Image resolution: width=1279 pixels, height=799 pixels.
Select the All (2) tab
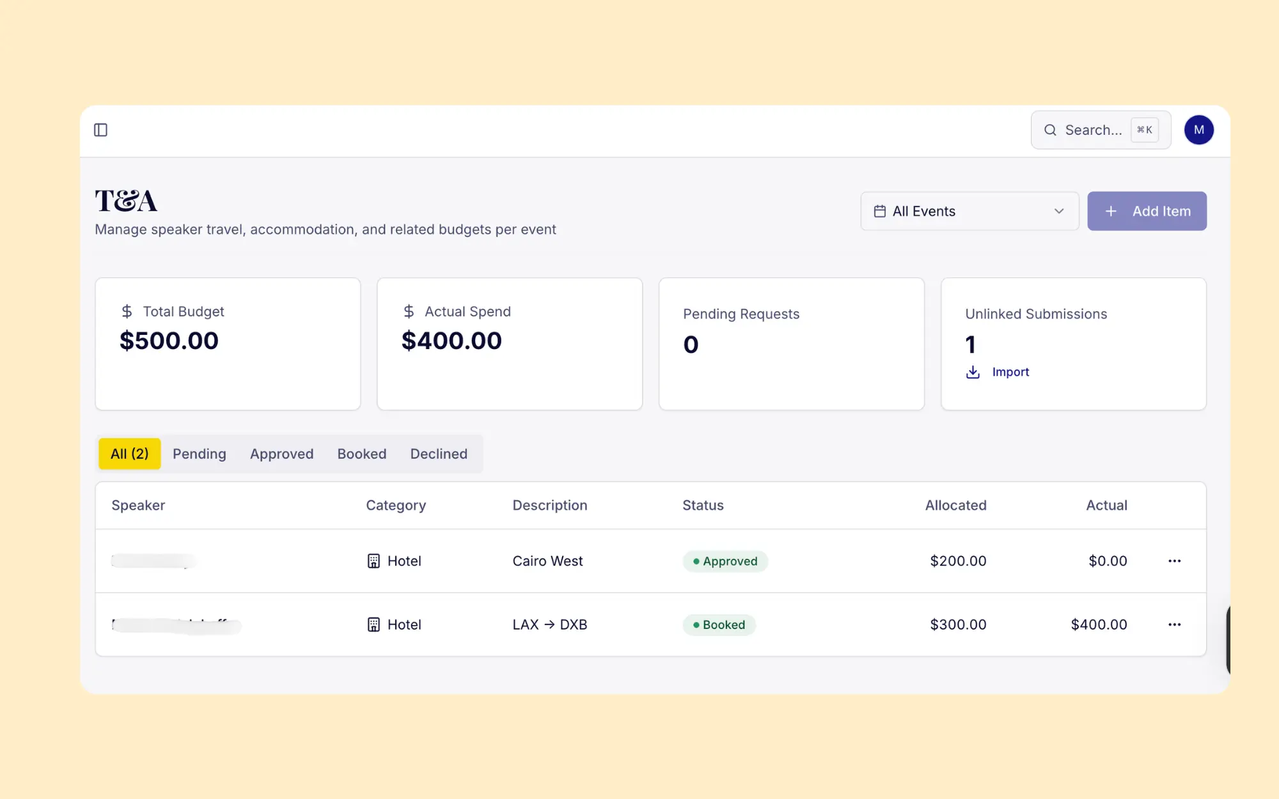click(129, 454)
